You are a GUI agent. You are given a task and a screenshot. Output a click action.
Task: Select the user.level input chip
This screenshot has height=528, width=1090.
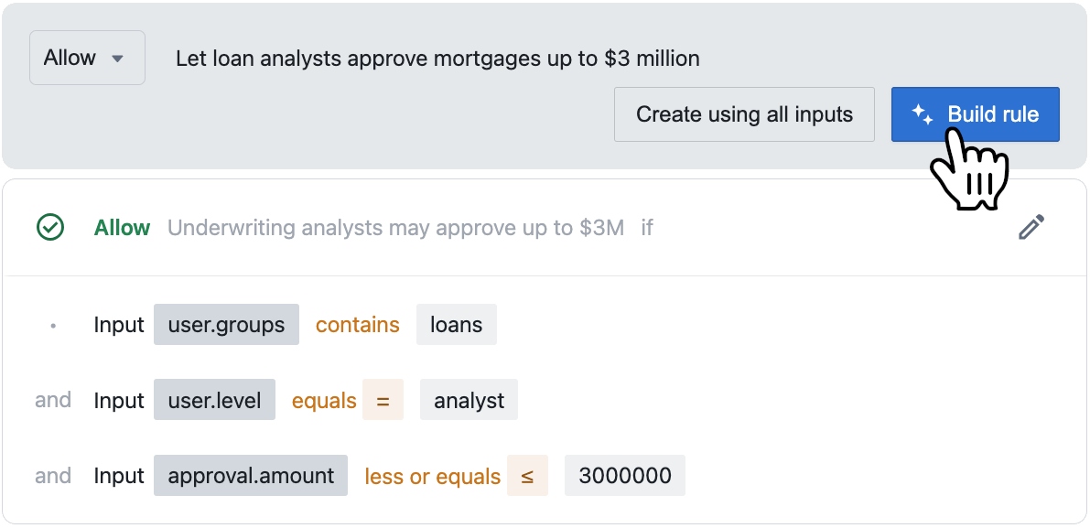(215, 400)
